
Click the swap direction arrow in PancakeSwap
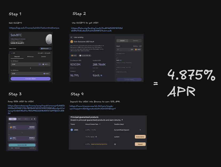coord(22,132)
